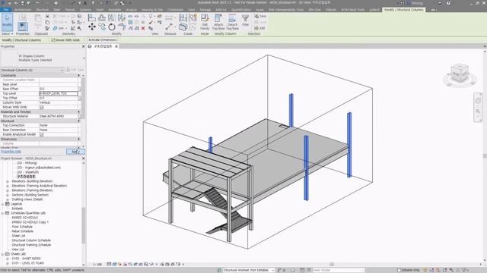Viewport: 487px width, 273px height.
Task: Click the Create Assembly icon
Action: point(183,17)
